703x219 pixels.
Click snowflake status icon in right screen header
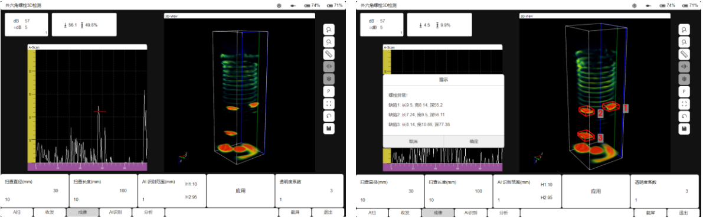[634, 5]
